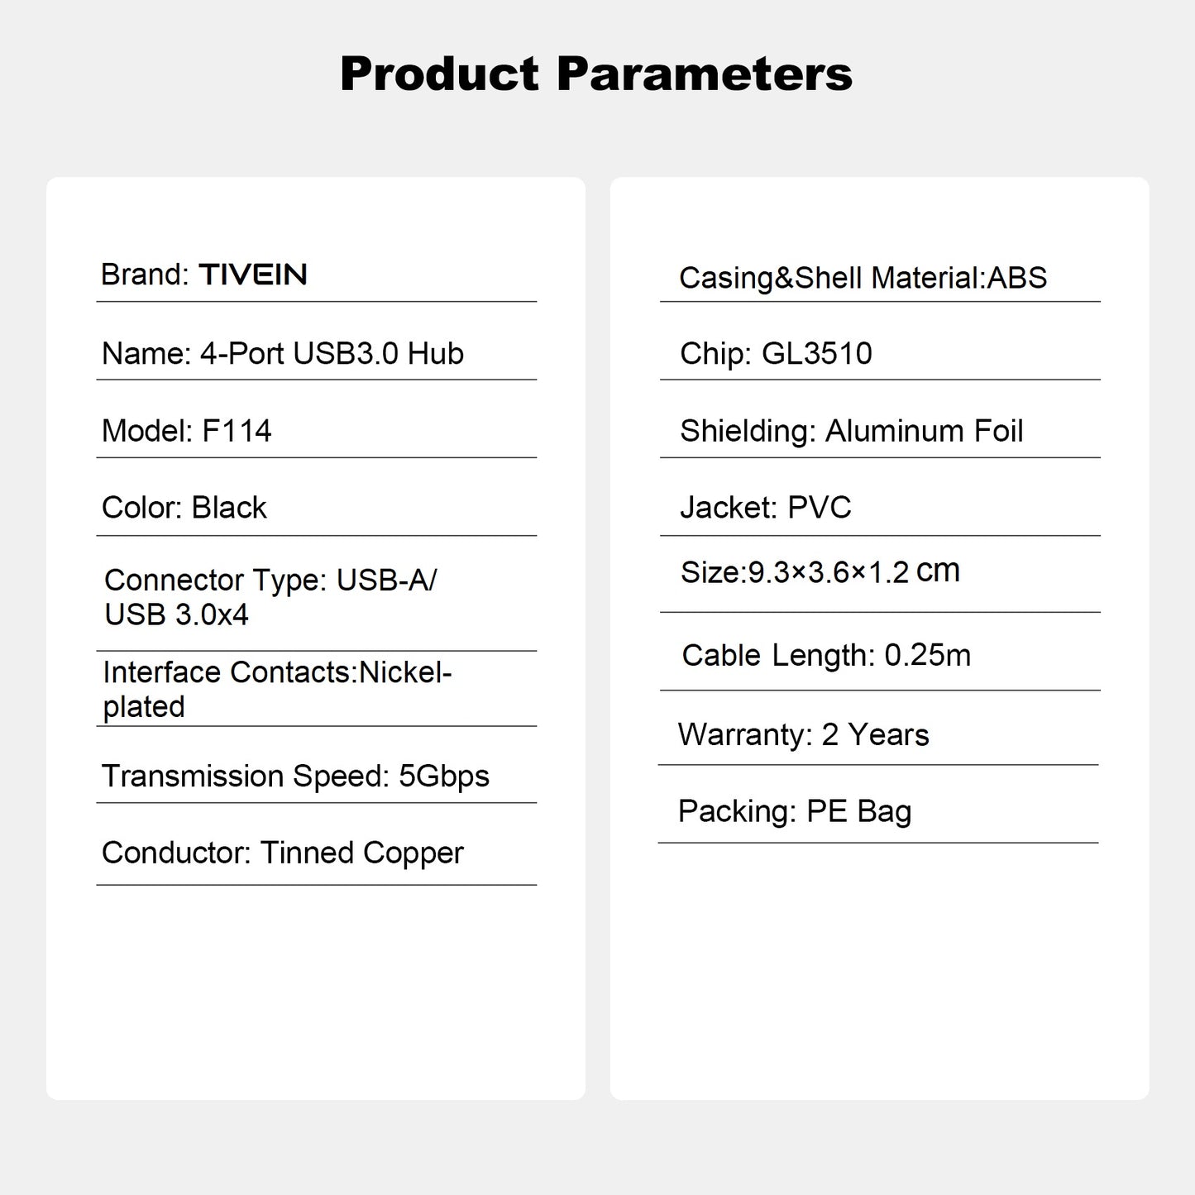Viewport: 1195px width, 1195px height.
Task: Click the Shielding: Aluminum Foil text
Action: 851,431
